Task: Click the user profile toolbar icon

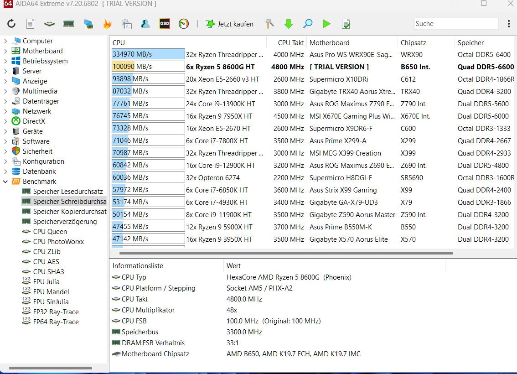Action: [145, 24]
